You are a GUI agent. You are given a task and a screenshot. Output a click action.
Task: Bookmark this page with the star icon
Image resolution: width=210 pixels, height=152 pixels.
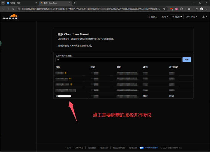coord(164,9)
